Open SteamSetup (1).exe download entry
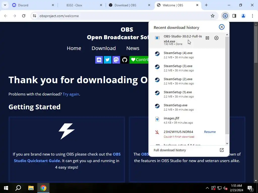Image resolution: width=258 pixels, height=193 pixels. click(x=187, y=94)
